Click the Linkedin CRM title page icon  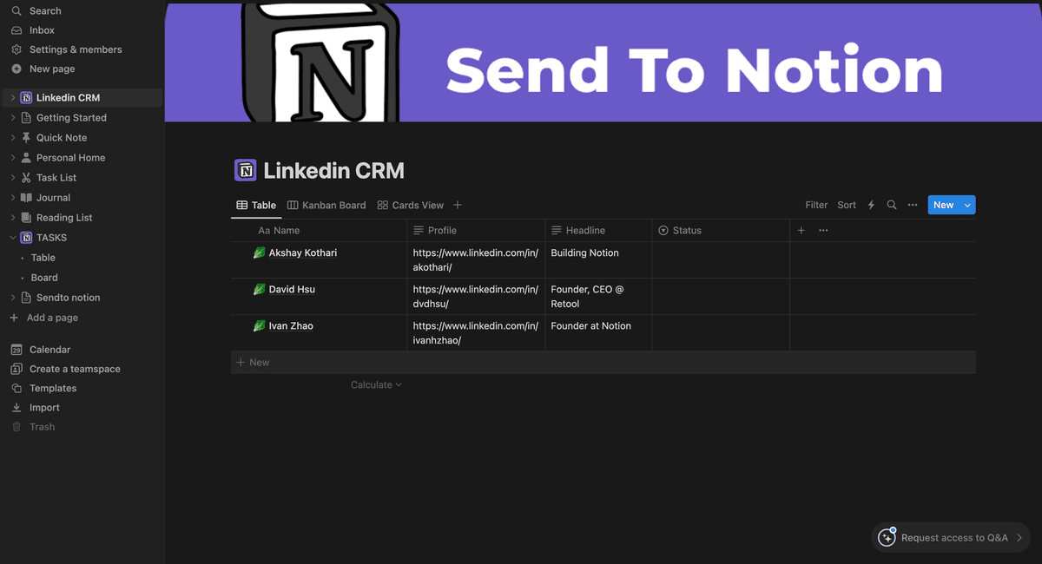tap(246, 170)
